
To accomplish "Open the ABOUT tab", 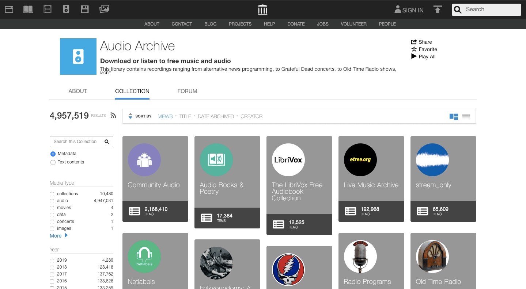I will click(x=78, y=91).
